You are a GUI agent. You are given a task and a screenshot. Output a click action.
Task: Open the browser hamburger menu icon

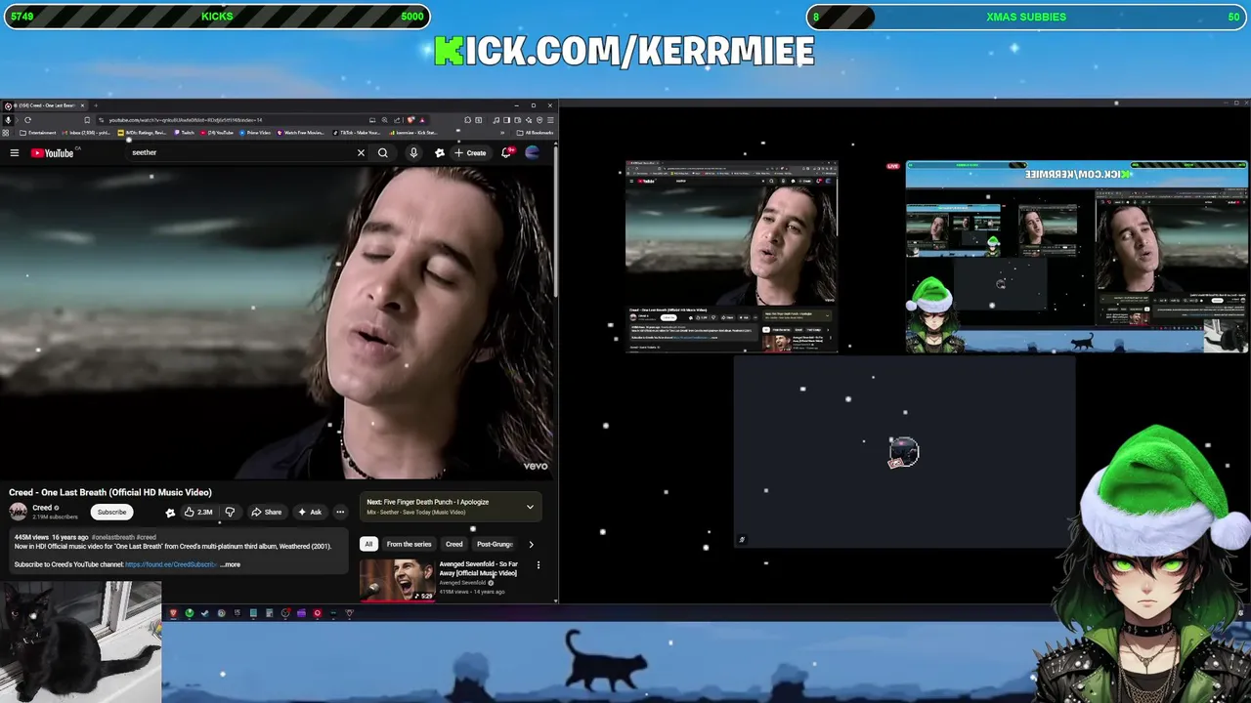click(551, 120)
